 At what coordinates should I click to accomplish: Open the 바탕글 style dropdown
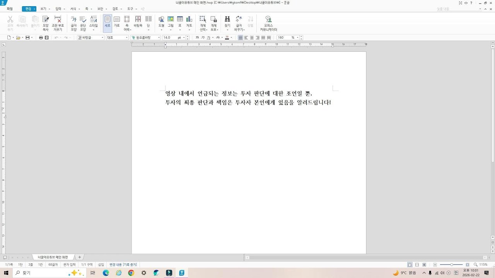coord(102,37)
